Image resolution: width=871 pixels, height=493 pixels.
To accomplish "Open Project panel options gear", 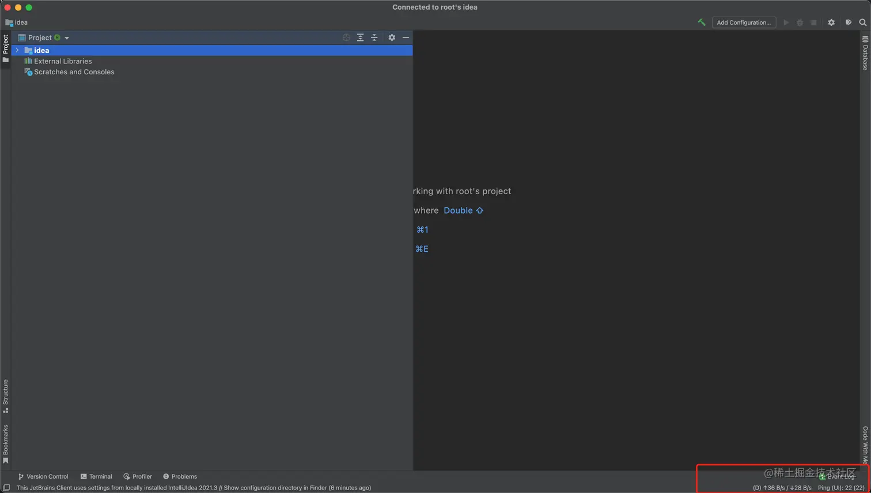I will (x=392, y=37).
